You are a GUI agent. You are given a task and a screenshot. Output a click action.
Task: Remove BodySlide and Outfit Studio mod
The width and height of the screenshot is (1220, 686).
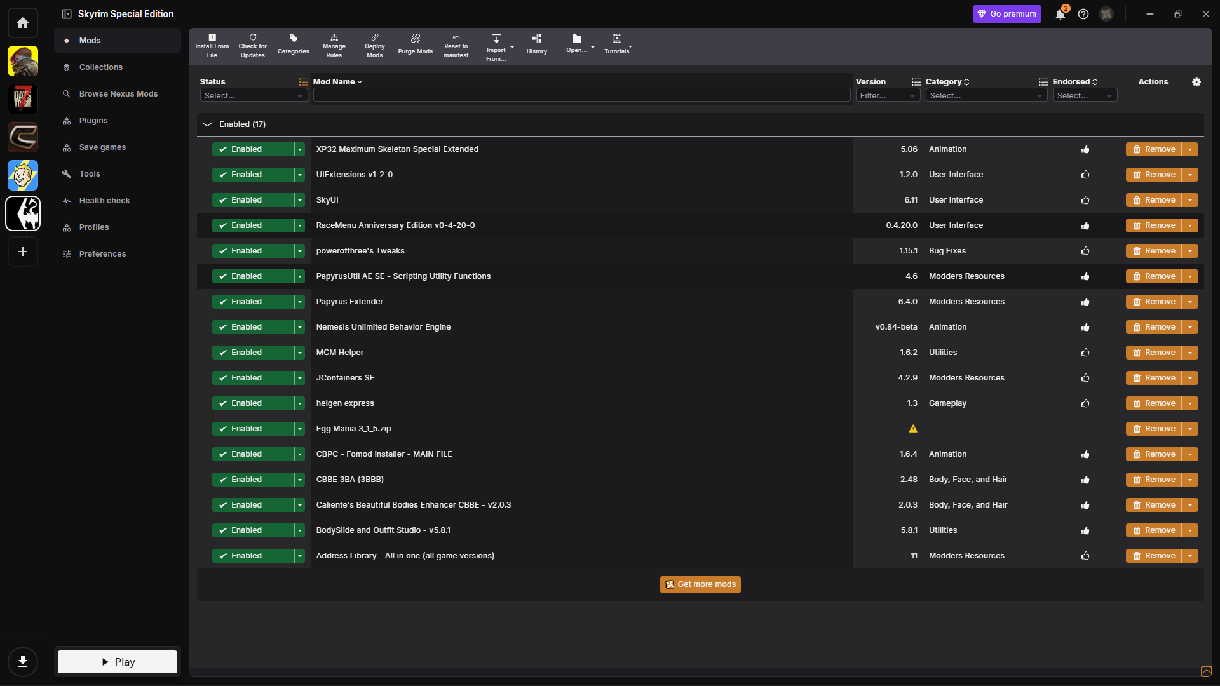pyautogui.click(x=1154, y=530)
